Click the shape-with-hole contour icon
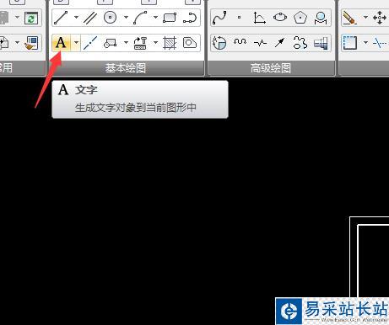389x325 pixels. 190,43
